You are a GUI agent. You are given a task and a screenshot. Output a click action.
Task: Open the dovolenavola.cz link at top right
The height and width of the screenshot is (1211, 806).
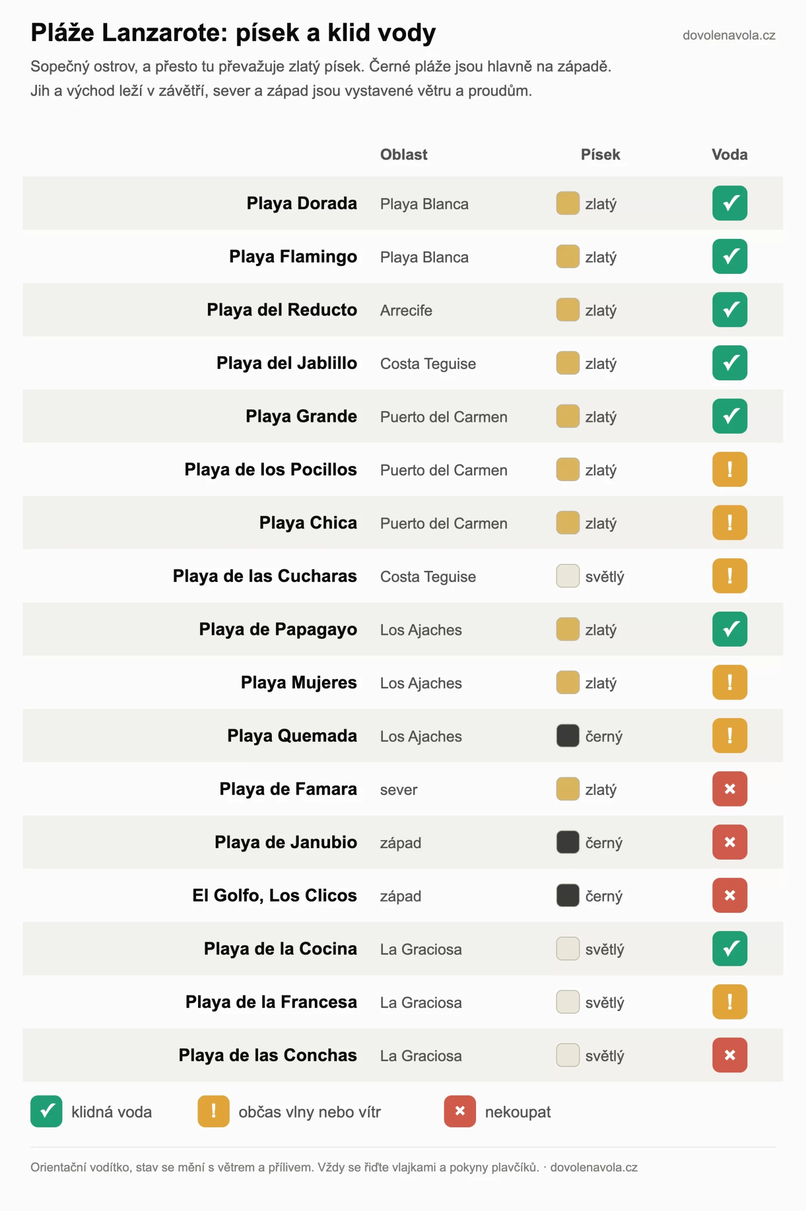(728, 35)
